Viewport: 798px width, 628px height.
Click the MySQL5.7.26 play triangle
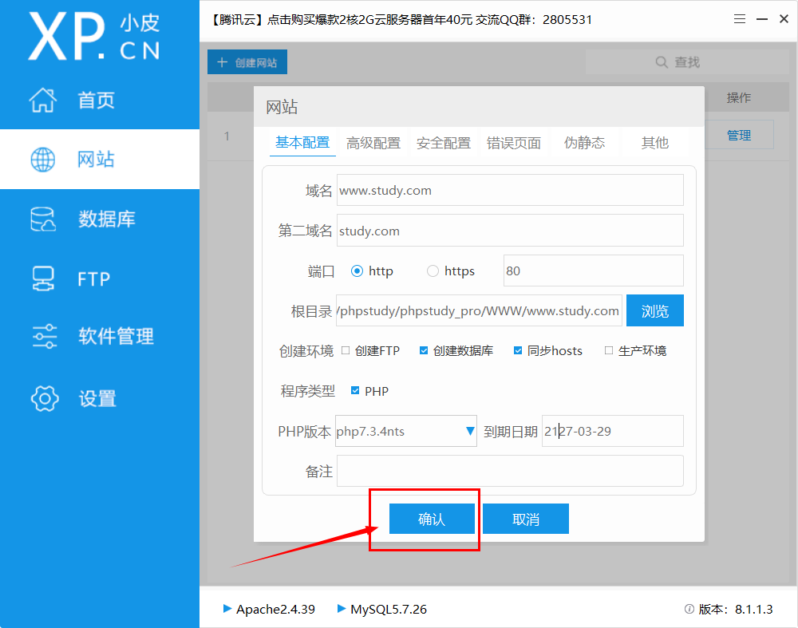342,608
